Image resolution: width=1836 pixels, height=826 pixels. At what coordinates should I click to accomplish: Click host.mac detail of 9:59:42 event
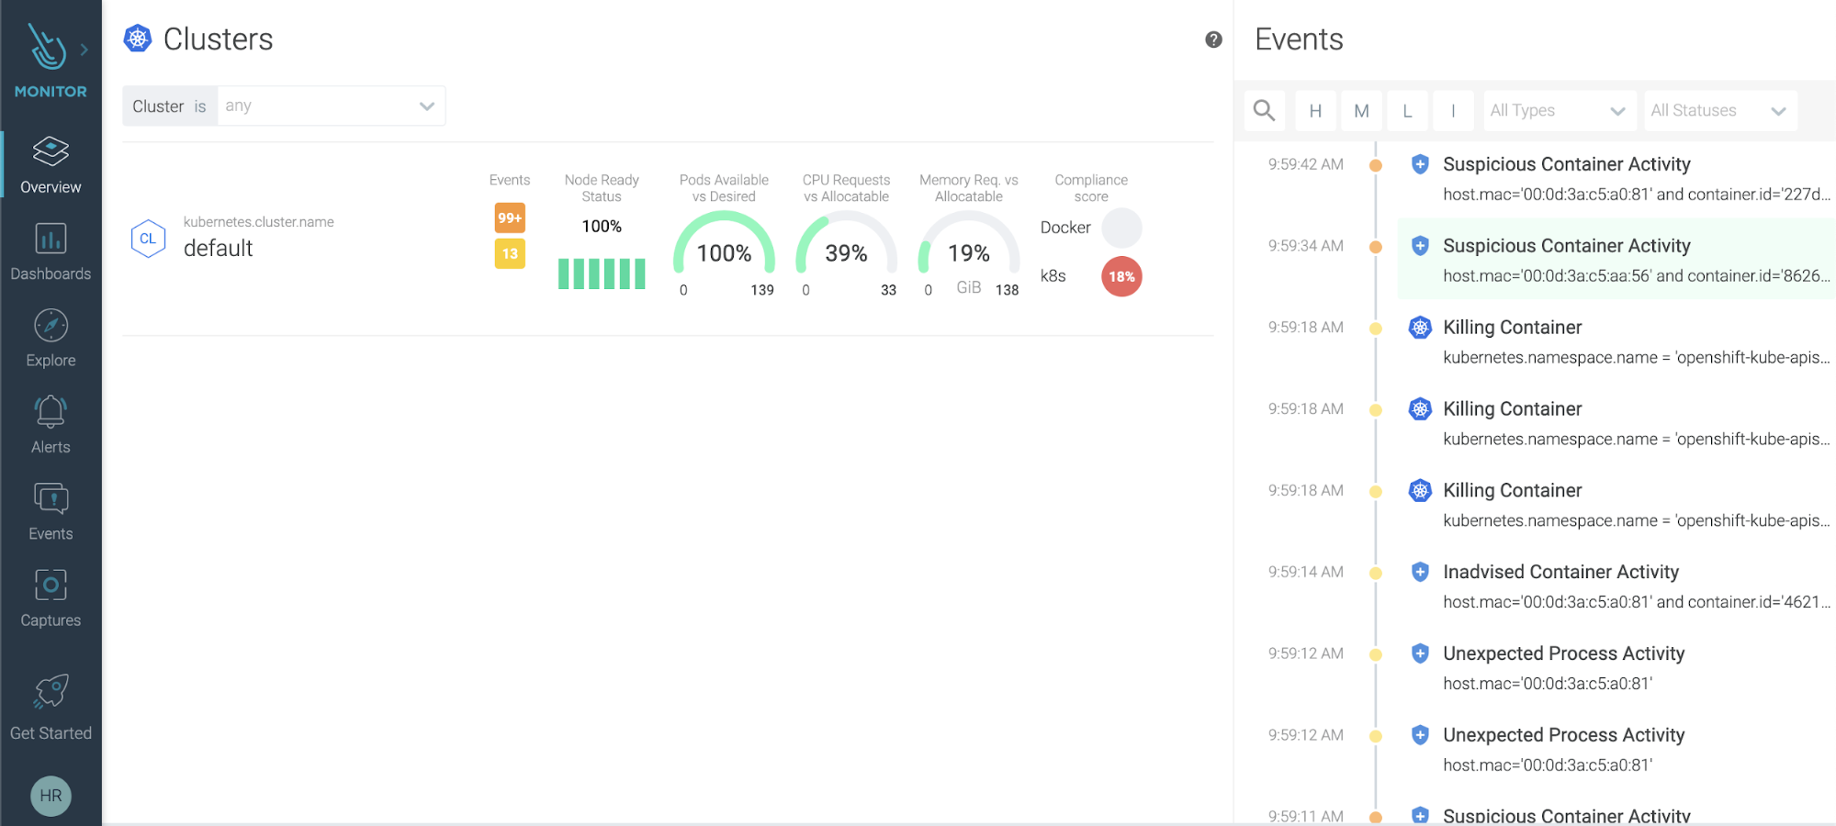(1636, 195)
